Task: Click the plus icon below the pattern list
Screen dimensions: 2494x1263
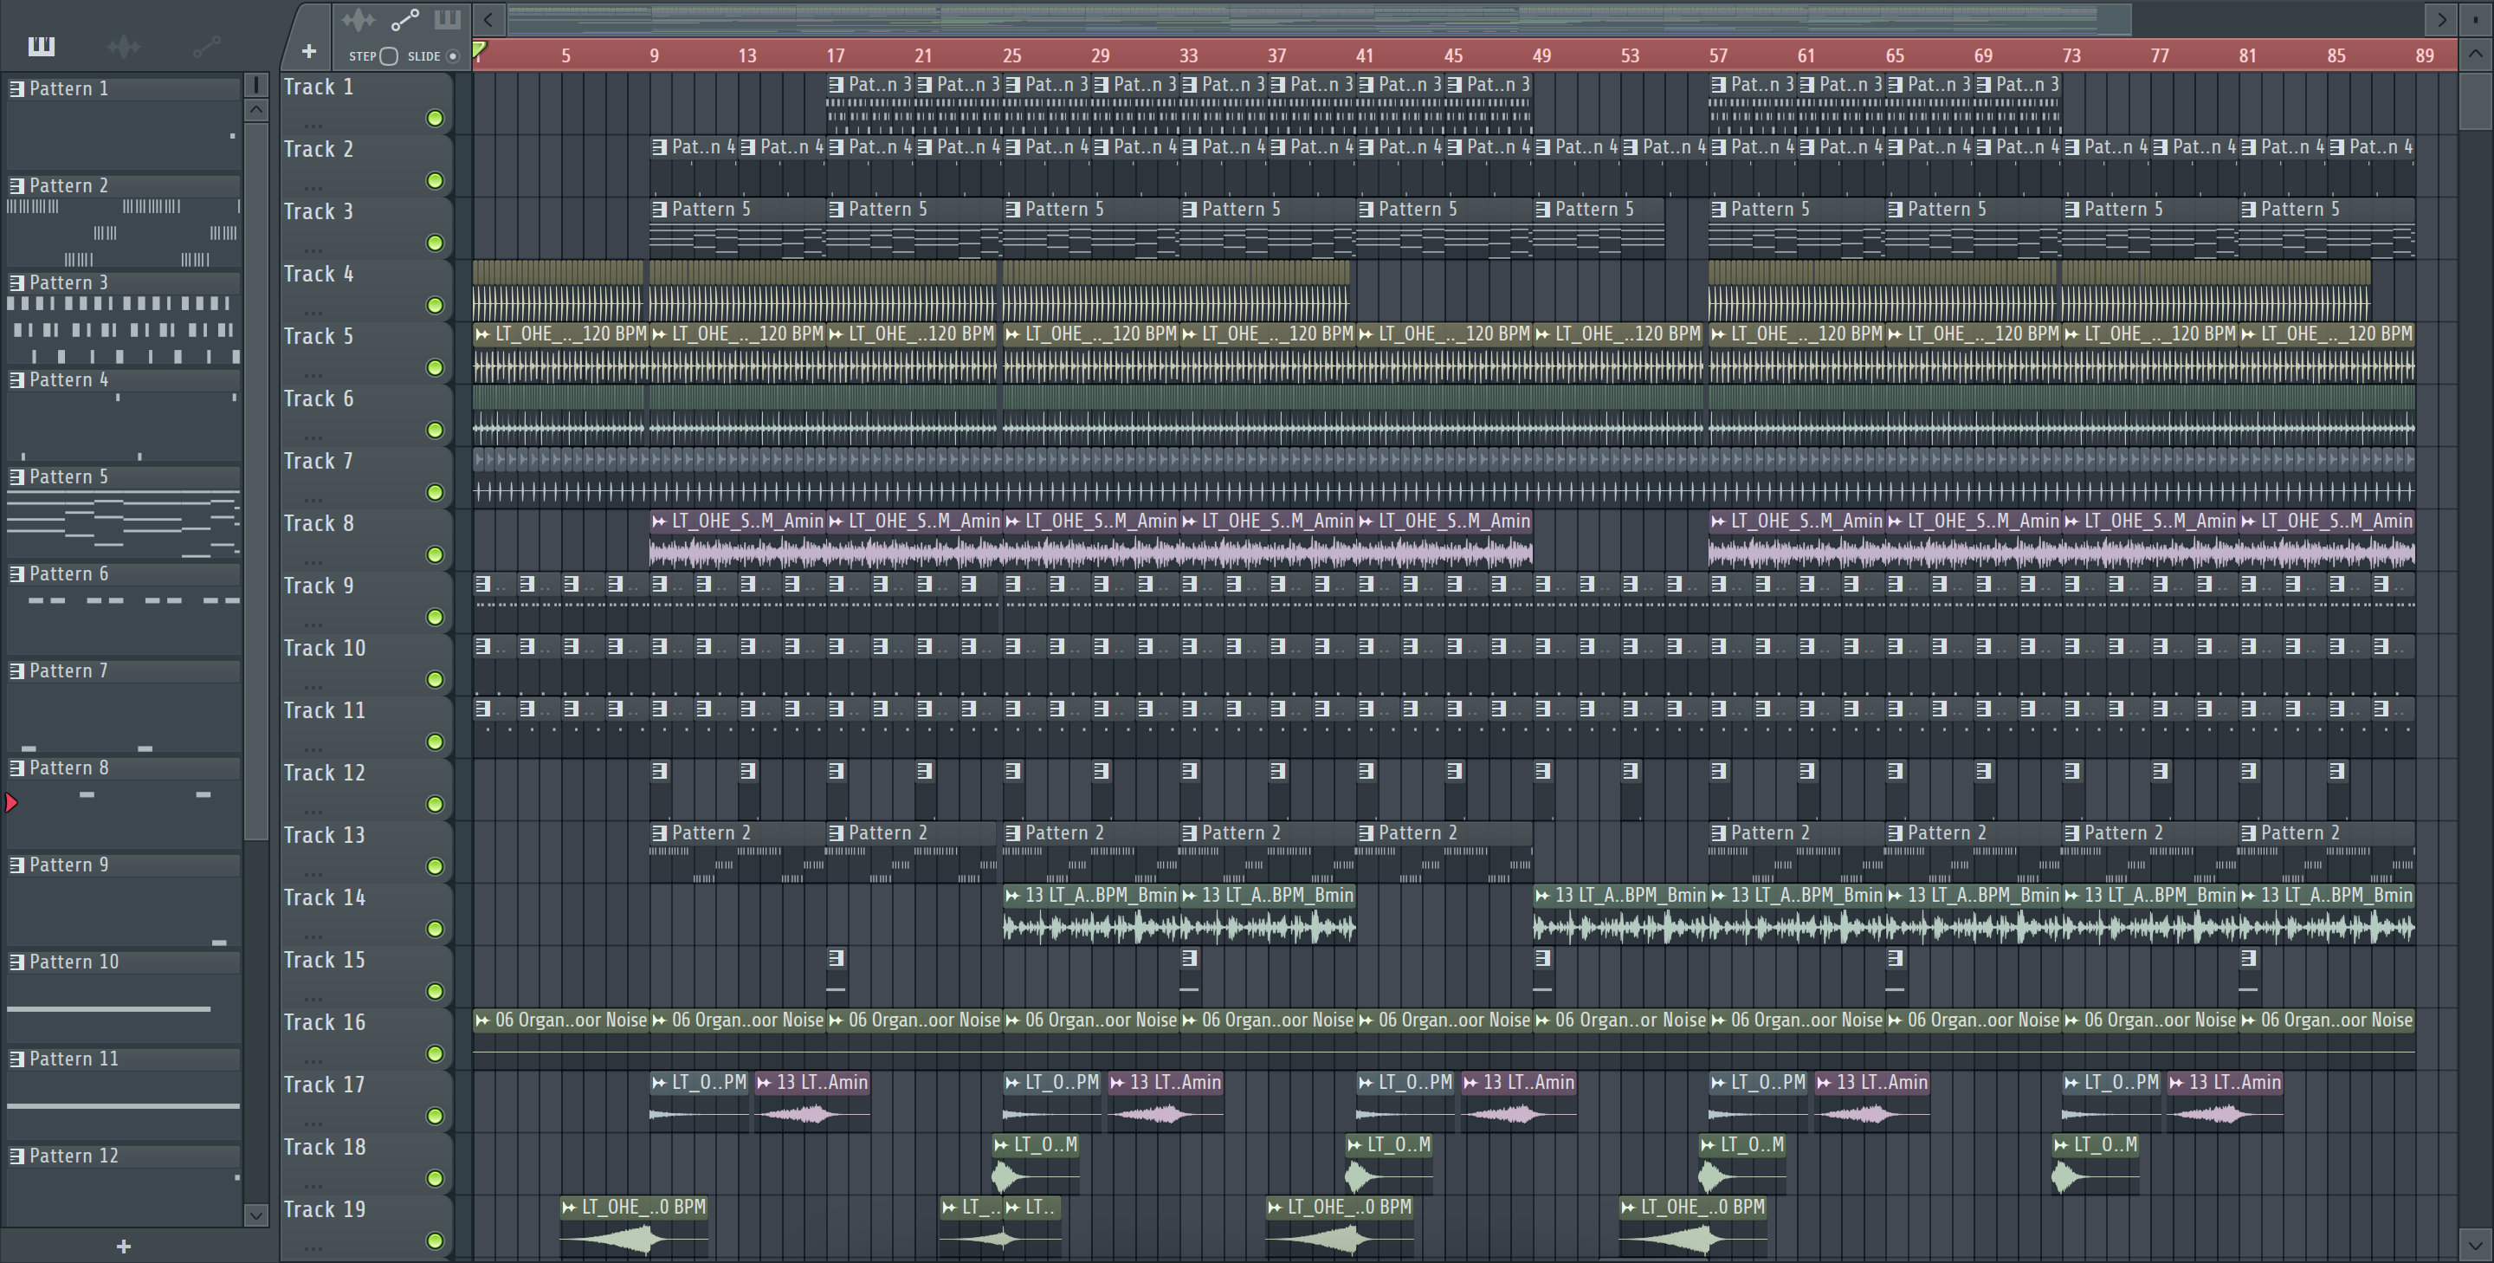Action: pyautogui.click(x=123, y=1247)
